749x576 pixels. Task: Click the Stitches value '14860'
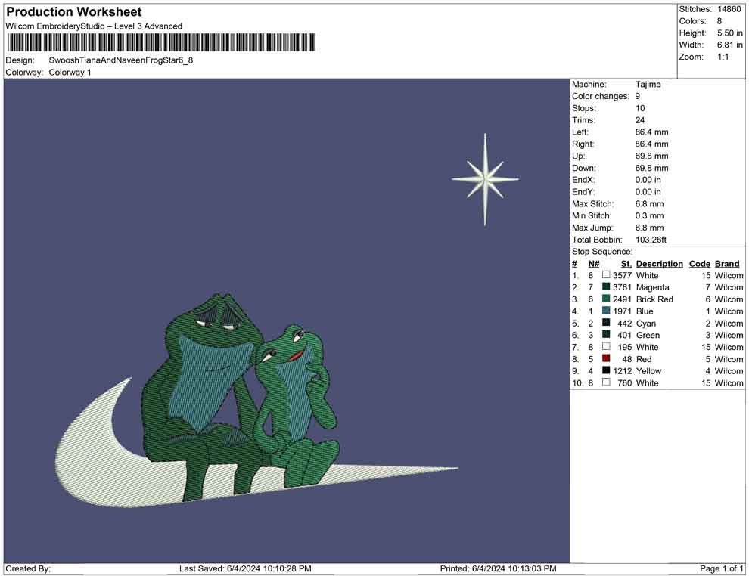[729, 9]
